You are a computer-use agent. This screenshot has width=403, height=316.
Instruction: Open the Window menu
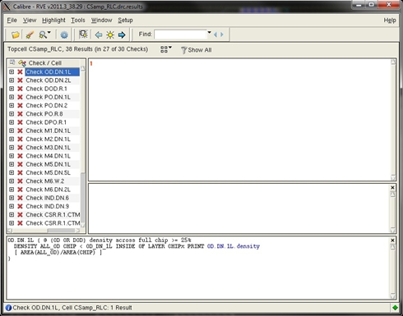point(101,21)
